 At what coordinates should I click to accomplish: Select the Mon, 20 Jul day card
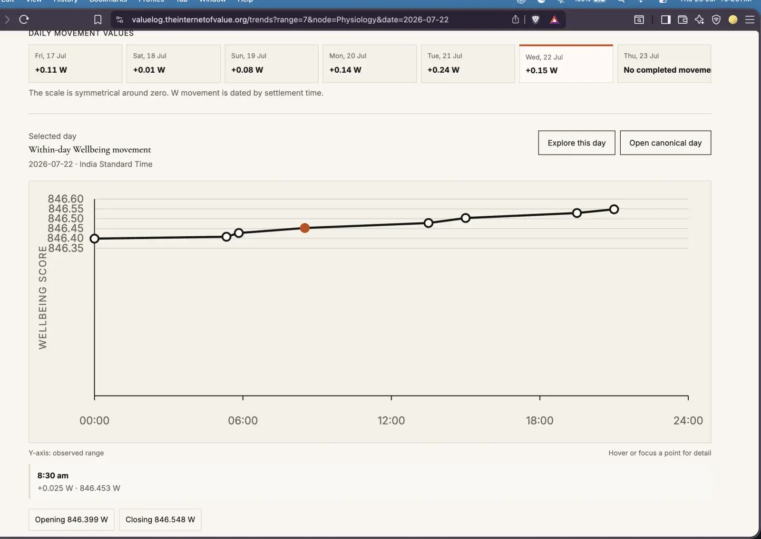point(370,64)
